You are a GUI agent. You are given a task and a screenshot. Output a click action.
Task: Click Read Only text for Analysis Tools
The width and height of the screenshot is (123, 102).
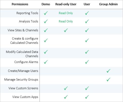(x=66, y=22)
